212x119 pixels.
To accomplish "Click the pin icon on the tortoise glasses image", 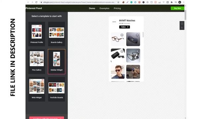I will tap(122, 35).
